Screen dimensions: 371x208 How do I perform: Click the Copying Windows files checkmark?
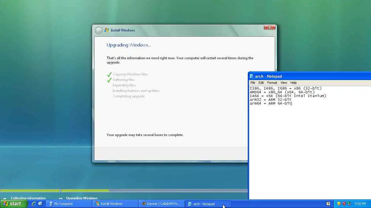(x=109, y=75)
